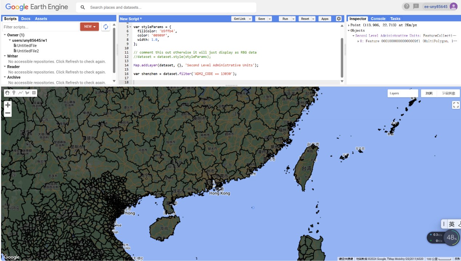
Task: Click the Filter scripts input field
Action: pos(40,27)
